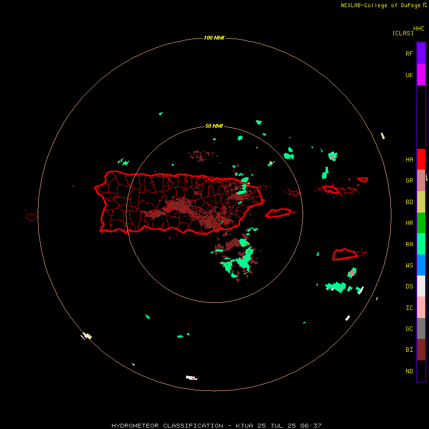Click the NEXLAB-College of DuPage credit

[384, 5]
